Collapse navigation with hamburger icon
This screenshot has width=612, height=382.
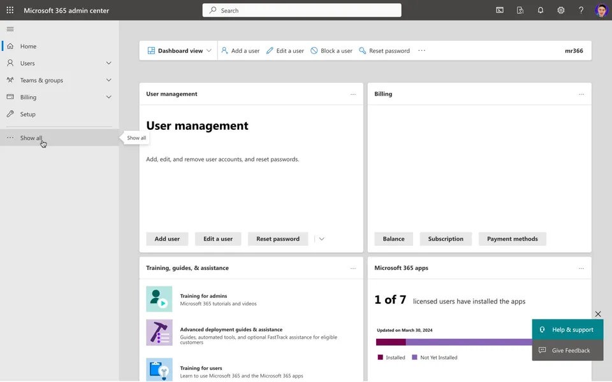click(x=10, y=29)
